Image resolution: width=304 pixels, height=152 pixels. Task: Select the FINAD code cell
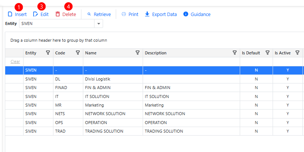click(68, 88)
